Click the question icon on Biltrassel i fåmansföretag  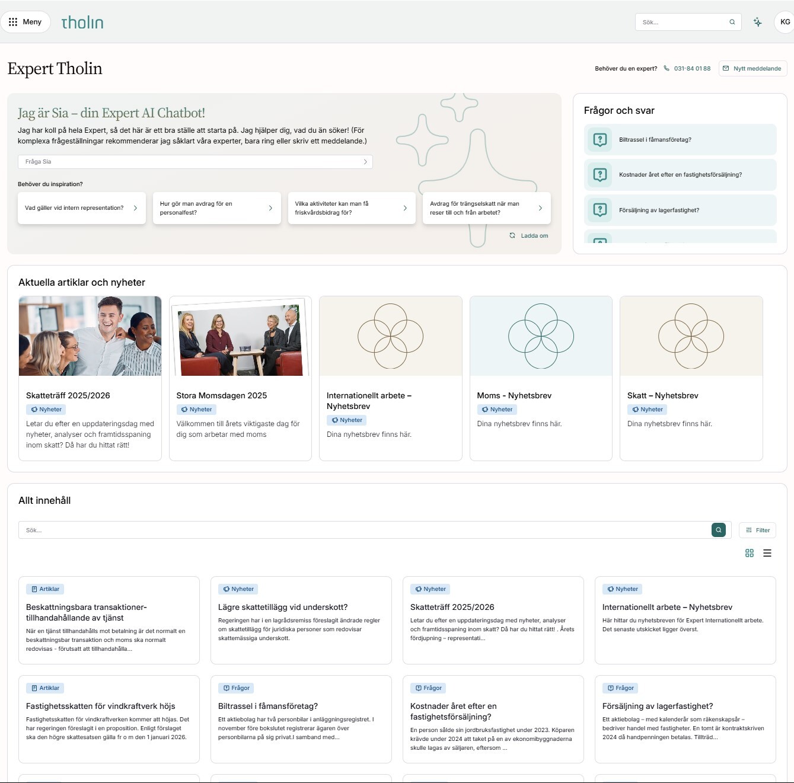(x=599, y=139)
